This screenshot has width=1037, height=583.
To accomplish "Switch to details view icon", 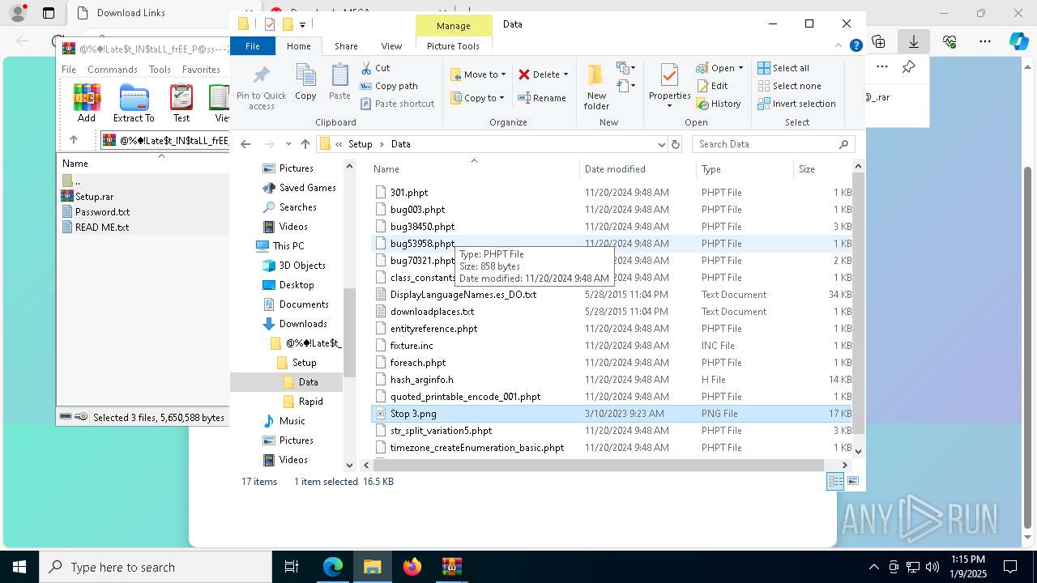I will coord(835,482).
